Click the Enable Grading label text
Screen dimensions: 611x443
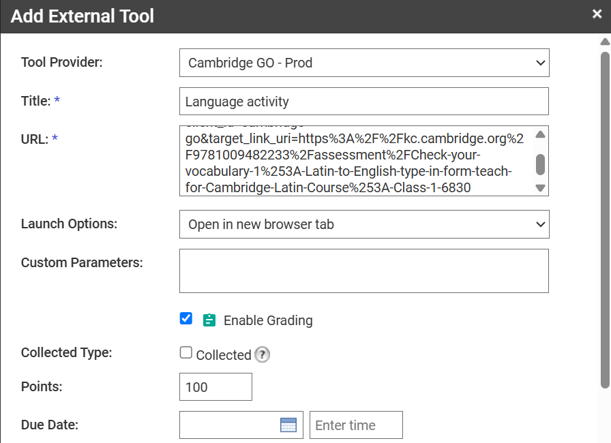tap(268, 320)
